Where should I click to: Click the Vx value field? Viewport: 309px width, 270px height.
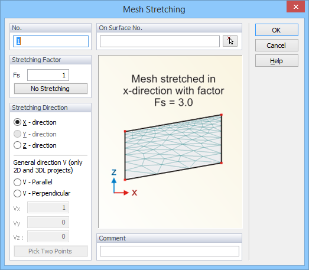point(48,207)
